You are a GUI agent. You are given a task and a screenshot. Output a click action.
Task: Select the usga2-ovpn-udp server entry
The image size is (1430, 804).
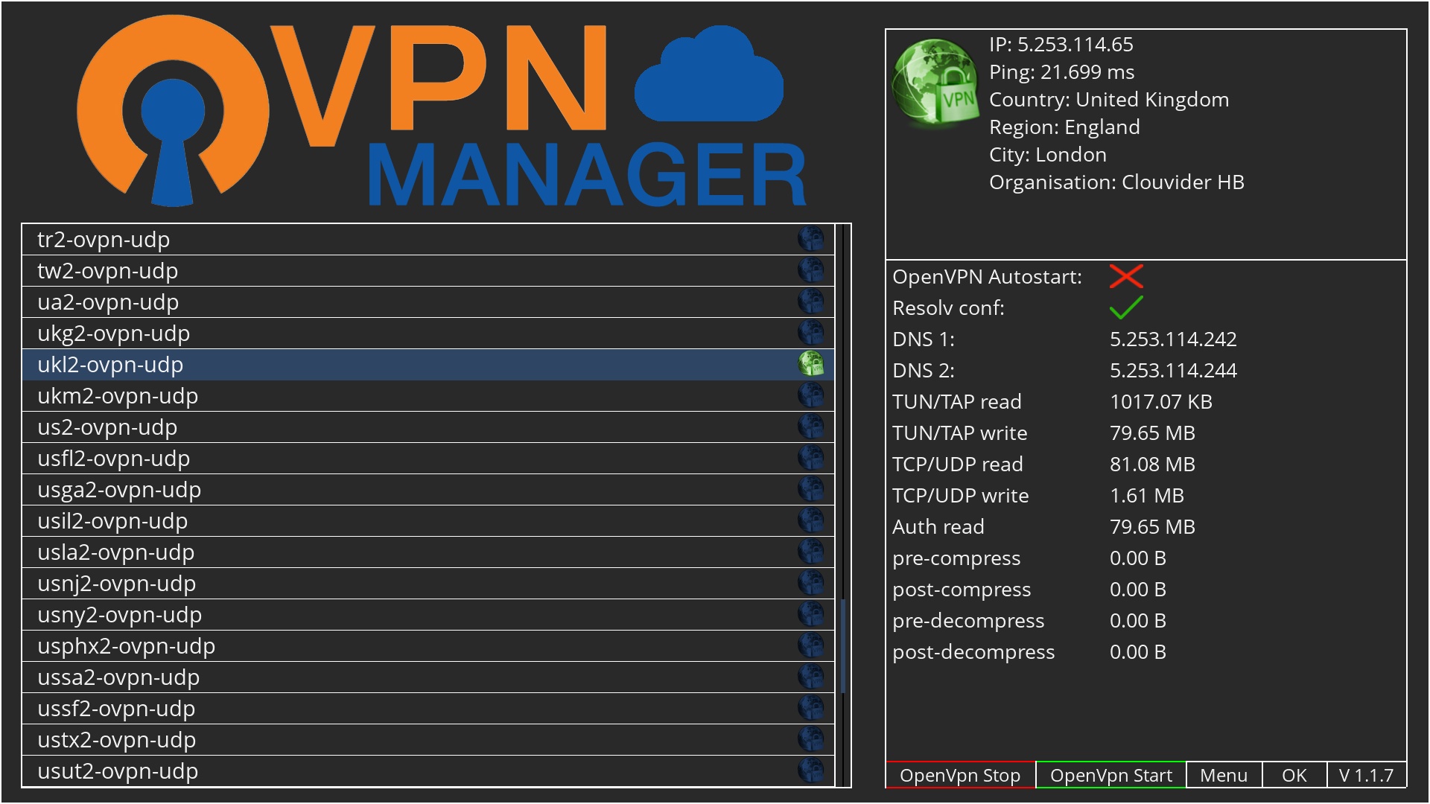pos(428,490)
